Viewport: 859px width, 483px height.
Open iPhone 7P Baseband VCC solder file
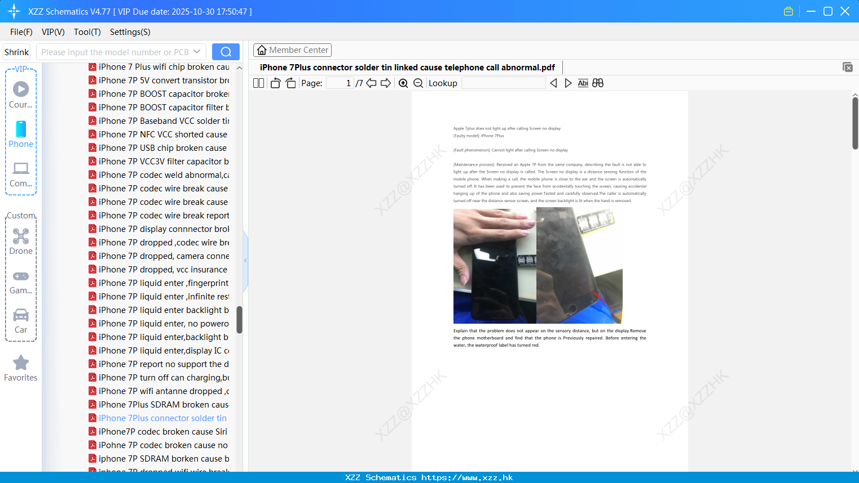159,121
